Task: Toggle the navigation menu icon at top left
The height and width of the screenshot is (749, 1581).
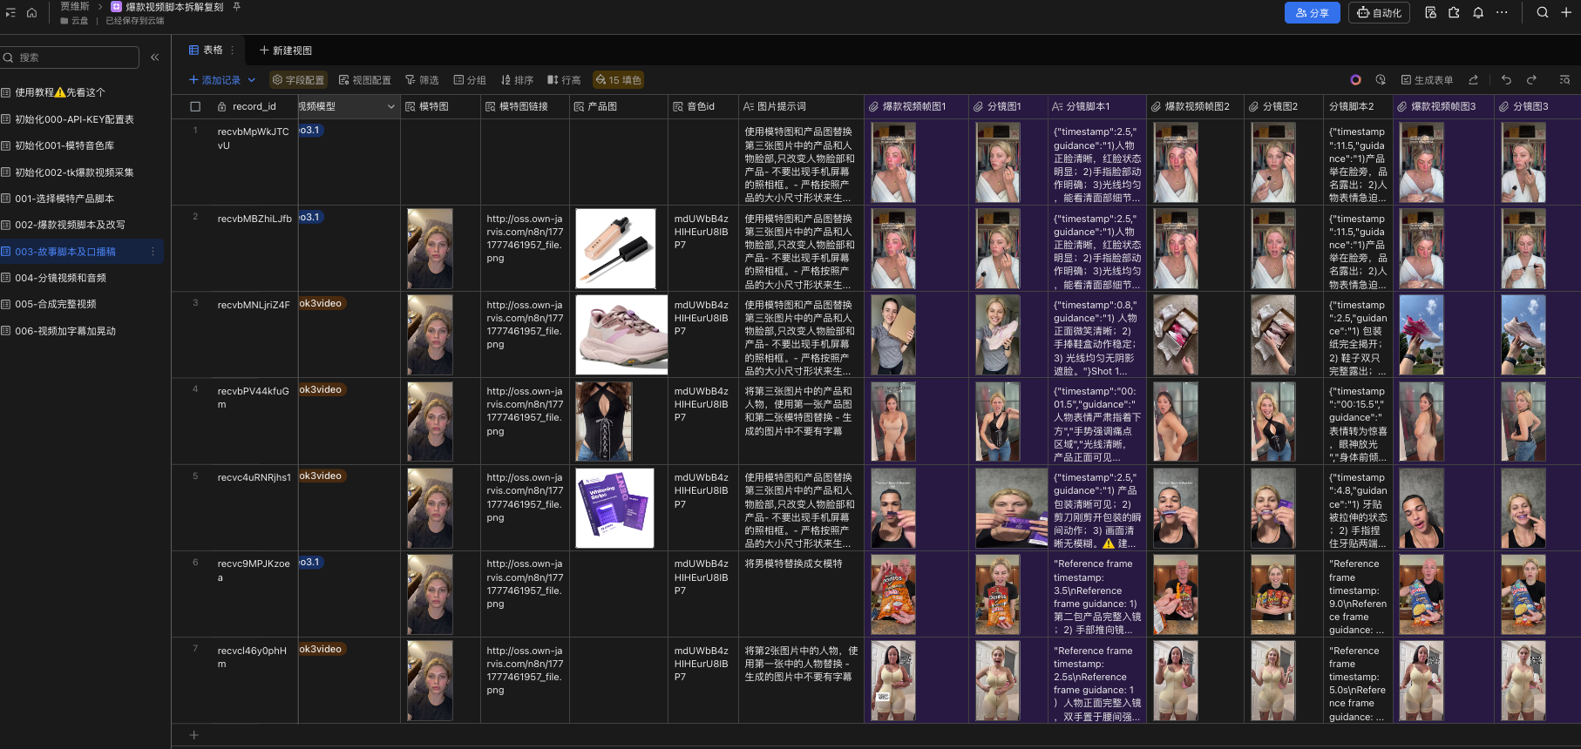Action: tap(10, 12)
